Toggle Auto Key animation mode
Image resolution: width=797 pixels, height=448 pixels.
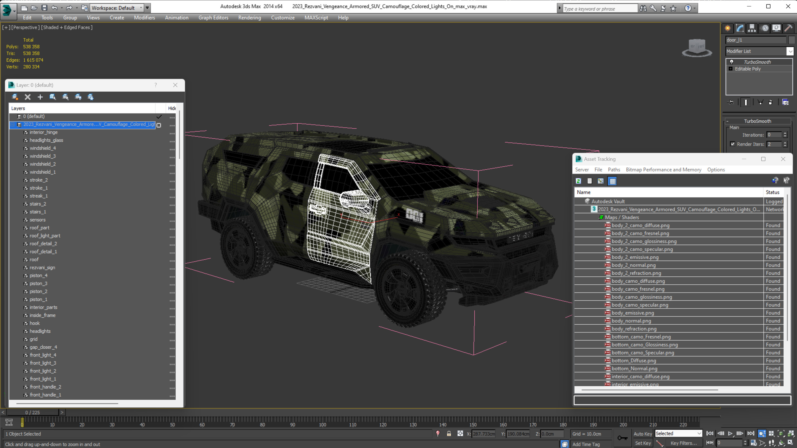(643, 434)
